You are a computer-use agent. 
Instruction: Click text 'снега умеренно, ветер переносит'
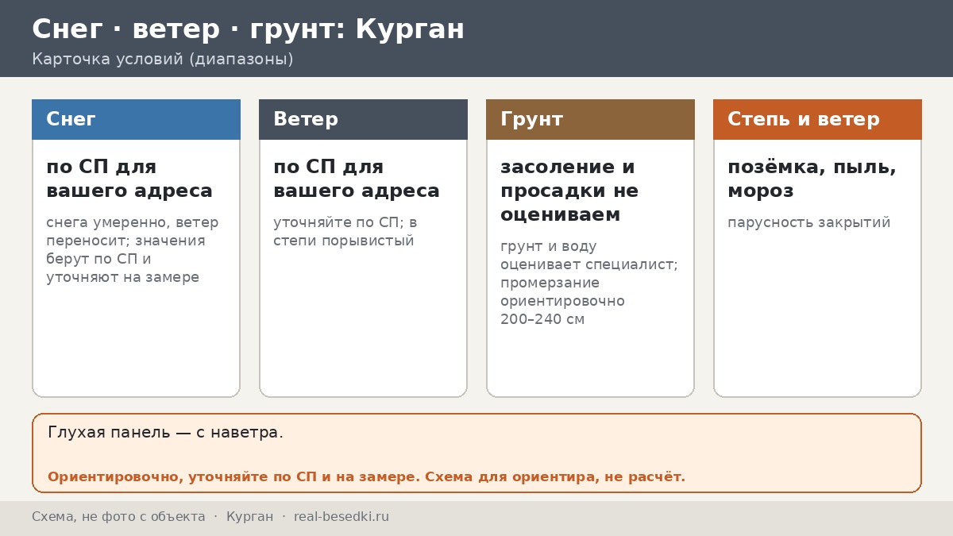pos(132,232)
